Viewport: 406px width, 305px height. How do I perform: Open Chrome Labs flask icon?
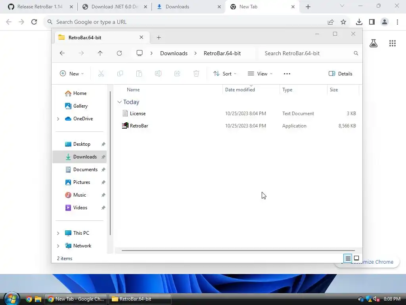[373, 43]
